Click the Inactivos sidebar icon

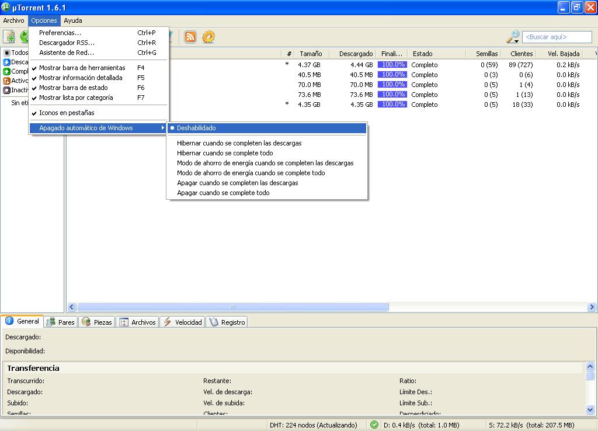[7, 90]
